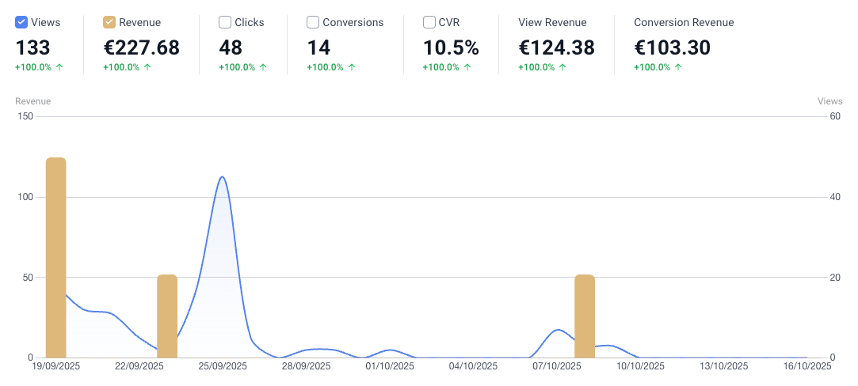The width and height of the screenshot is (858, 386).
Task: Click the €124.38 View Revenue value
Action: pos(556,47)
